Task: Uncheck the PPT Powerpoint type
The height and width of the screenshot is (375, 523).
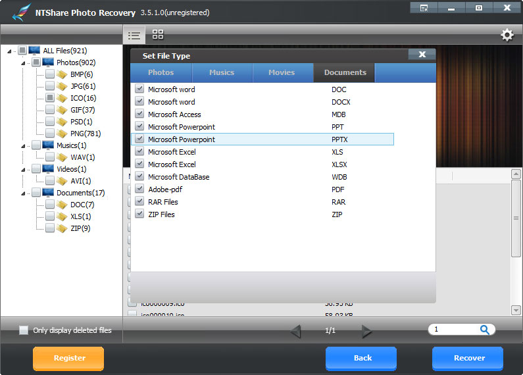Action: tap(139, 126)
